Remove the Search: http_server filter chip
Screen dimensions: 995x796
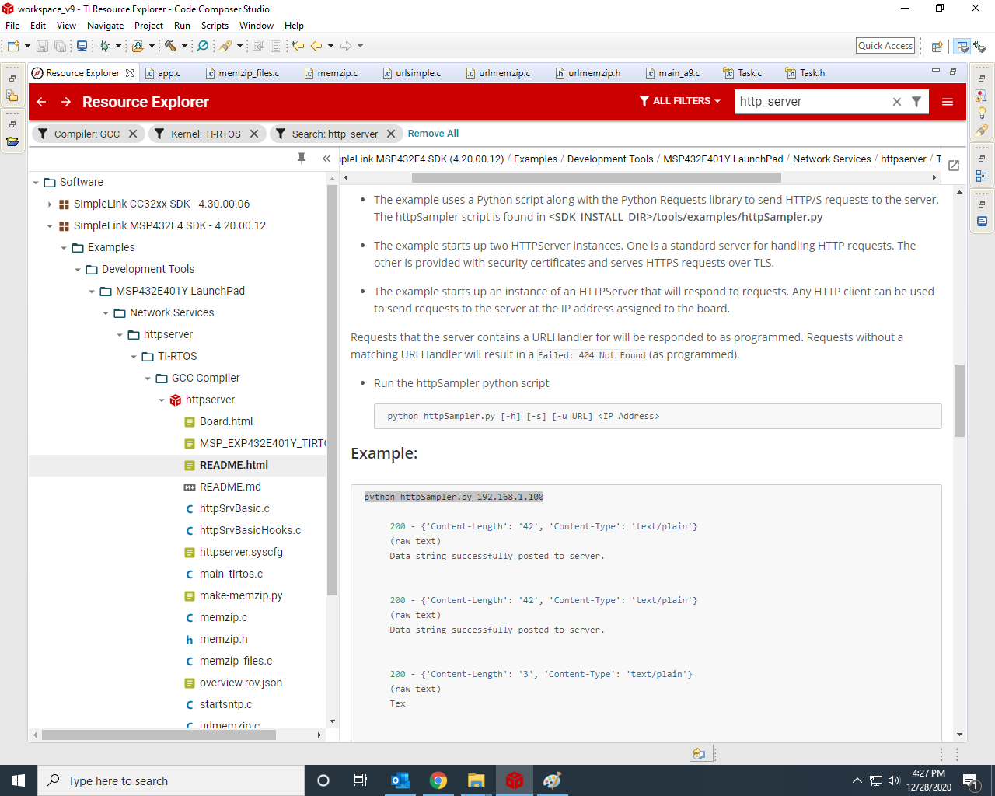391,134
